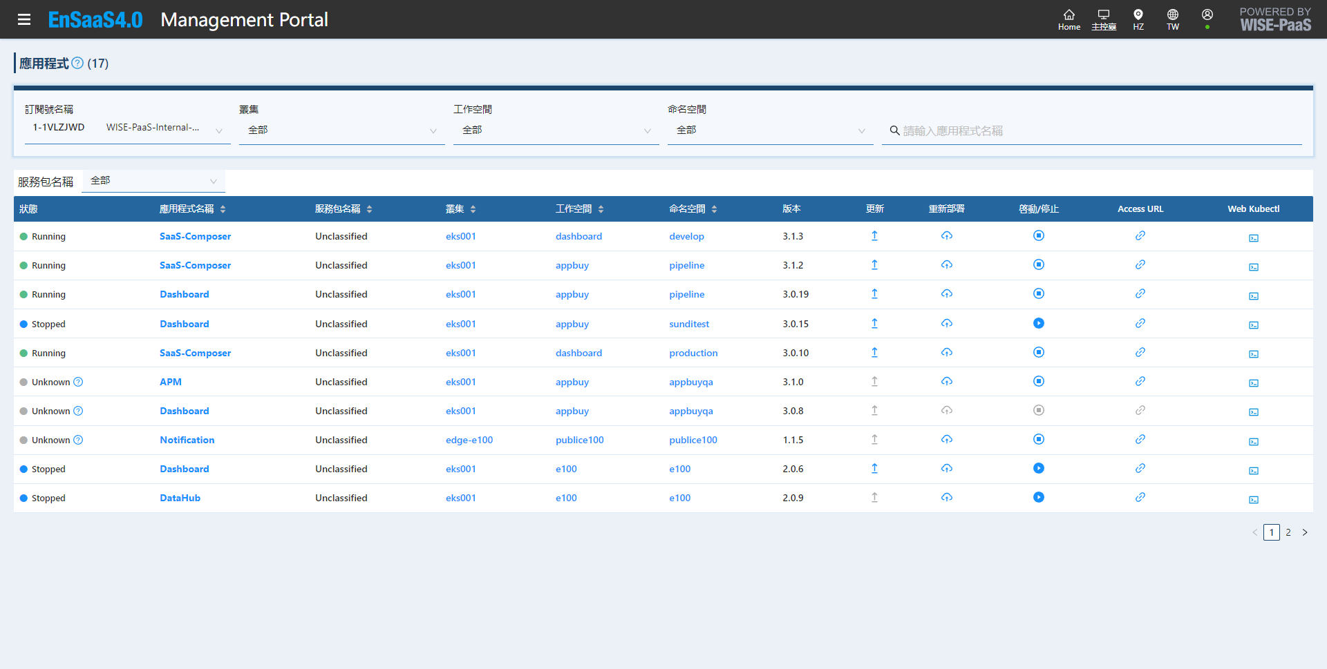
Task: Click the next page arrow
Action: coord(1305,532)
